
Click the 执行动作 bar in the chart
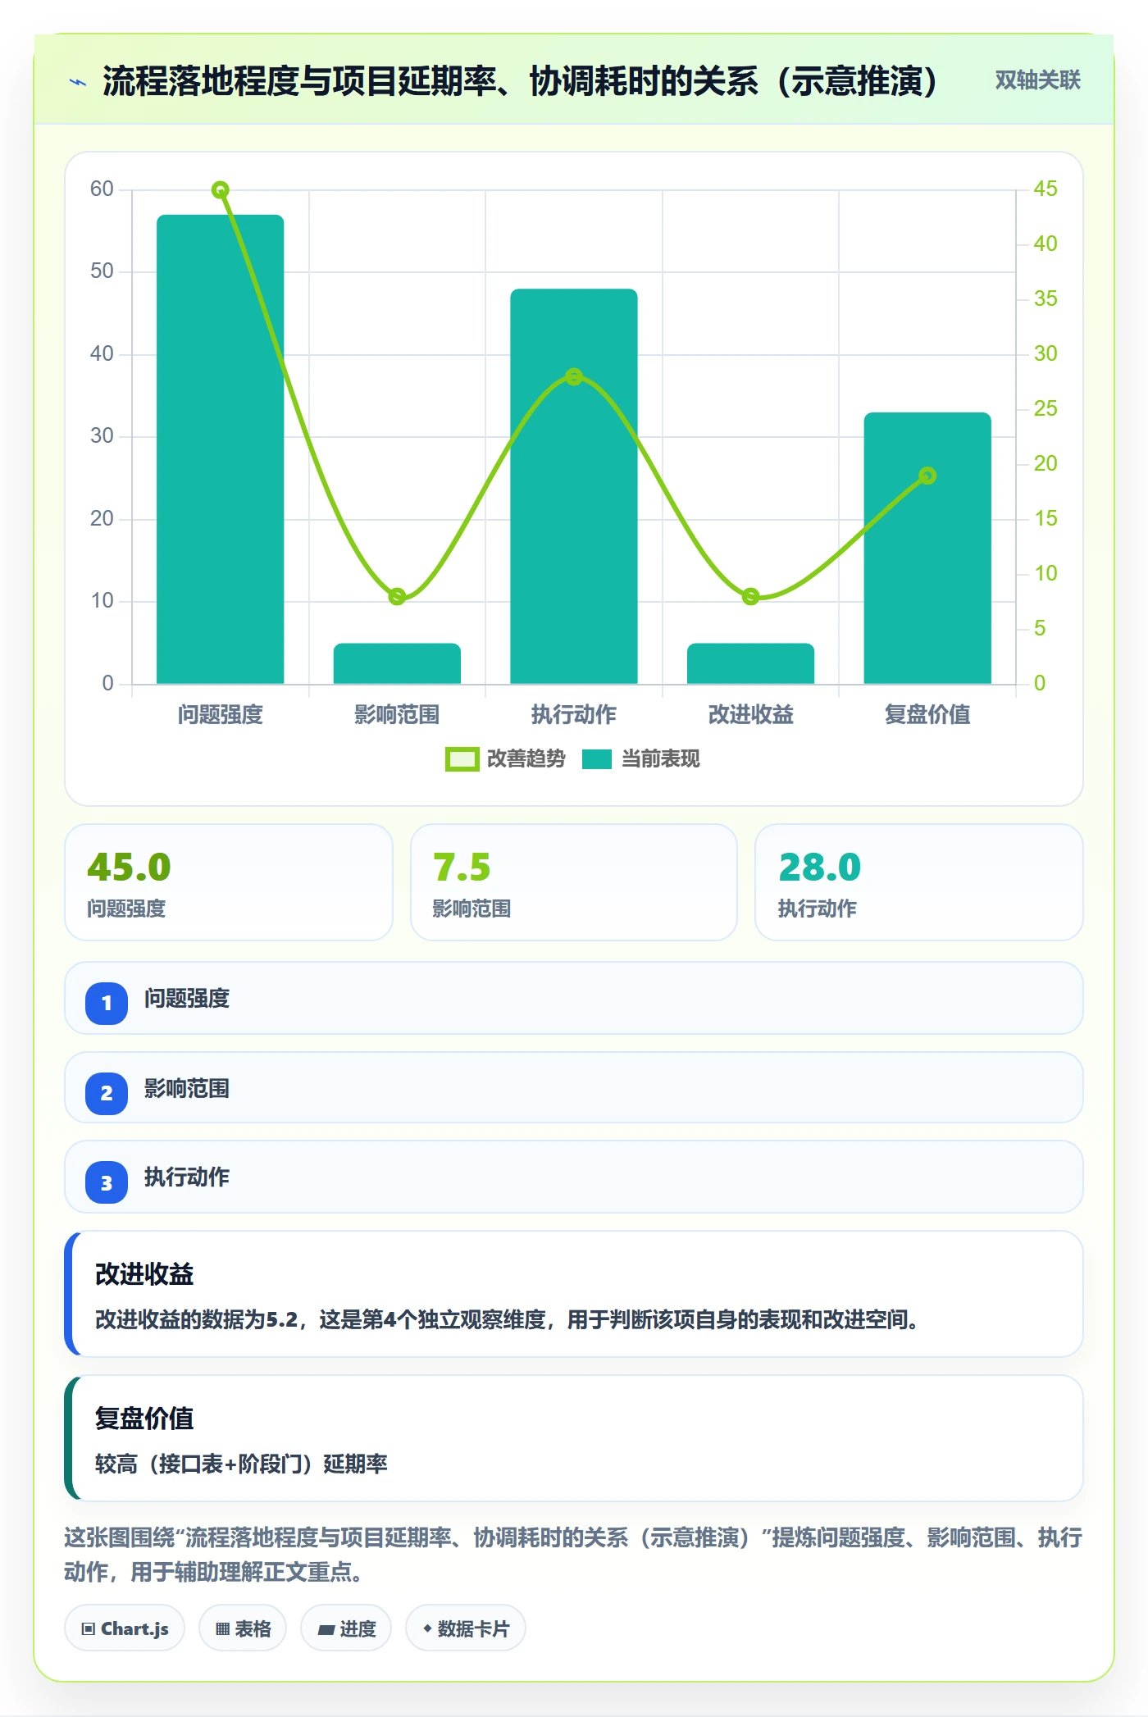(574, 486)
